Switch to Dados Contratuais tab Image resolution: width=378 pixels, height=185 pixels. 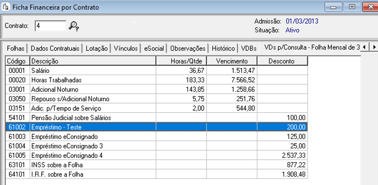point(55,48)
